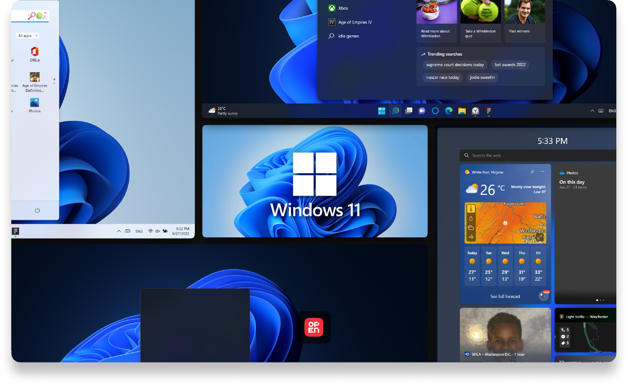Select Tue forecast column

click(489, 266)
